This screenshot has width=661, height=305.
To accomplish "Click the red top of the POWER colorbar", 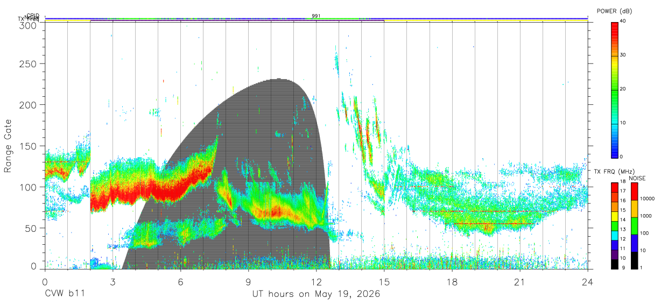I will pos(615,27).
